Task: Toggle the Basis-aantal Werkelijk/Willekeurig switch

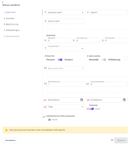Action: (104, 60)
